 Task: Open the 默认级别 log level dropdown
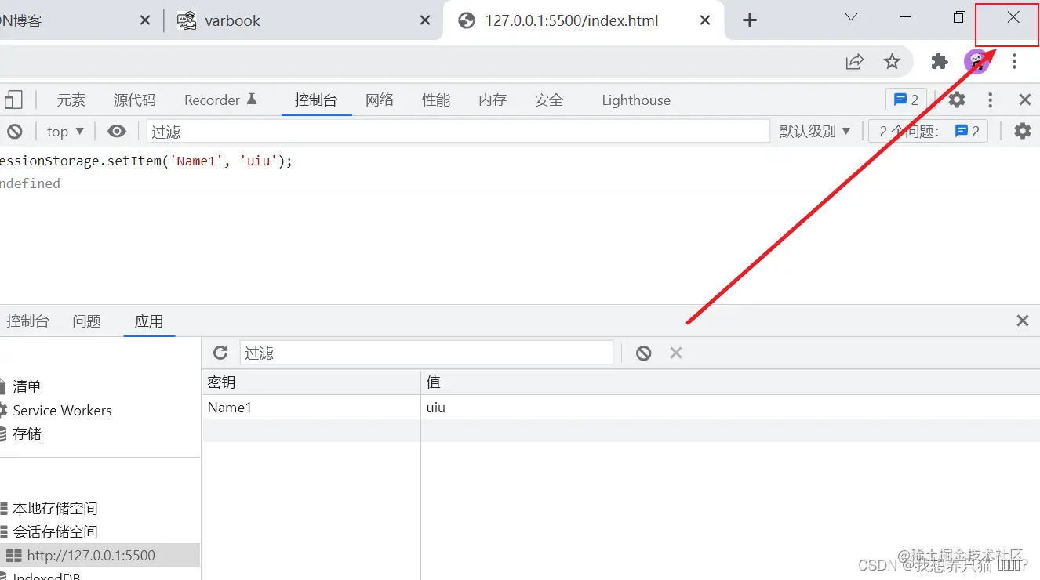(x=815, y=131)
